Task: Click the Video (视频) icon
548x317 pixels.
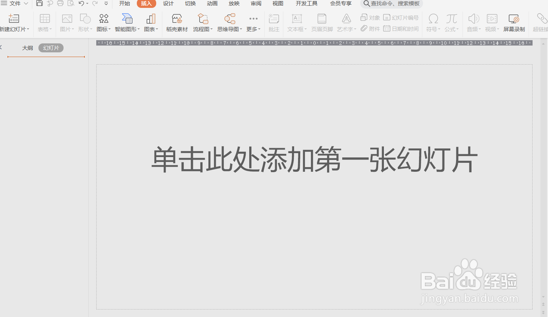Action: [492, 19]
